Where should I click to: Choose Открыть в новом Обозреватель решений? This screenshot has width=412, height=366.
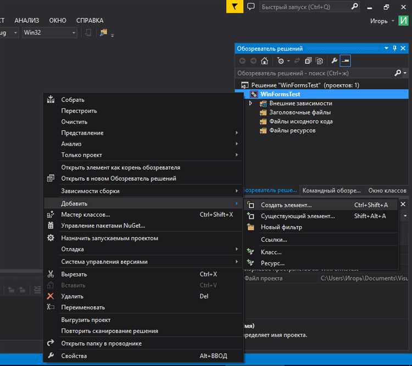point(143,178)
